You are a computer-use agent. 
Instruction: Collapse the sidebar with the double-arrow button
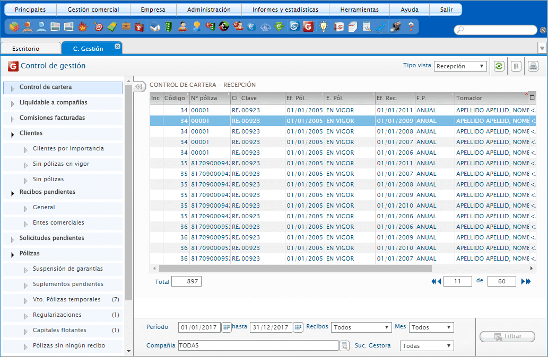(x=139, y=86)
